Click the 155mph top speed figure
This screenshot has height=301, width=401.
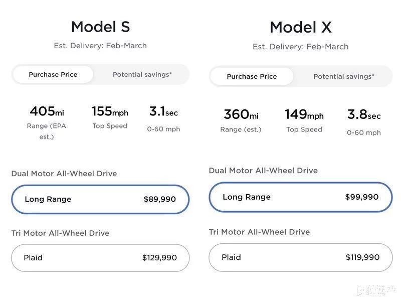coord(110,111)
